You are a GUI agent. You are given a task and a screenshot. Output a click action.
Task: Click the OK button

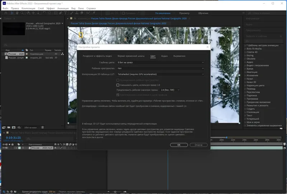click(x=179, y=145)
